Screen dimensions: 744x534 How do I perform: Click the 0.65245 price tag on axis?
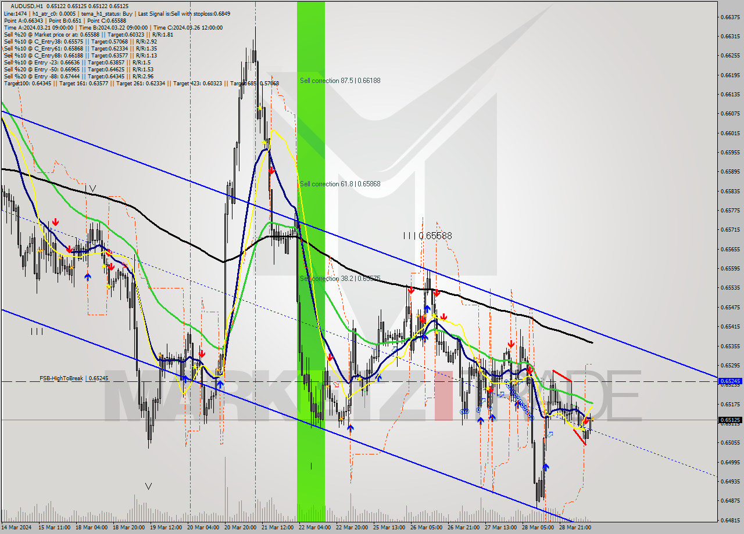pyautogui.click(x=729, y=381)
